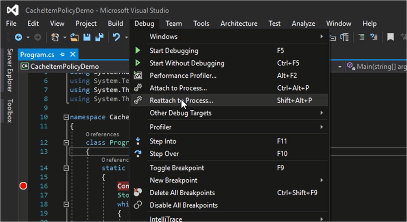The height and width of the screenshot is (222, 407).
Task: Close the Program.cs tab
Action: (x=73, y=54)
